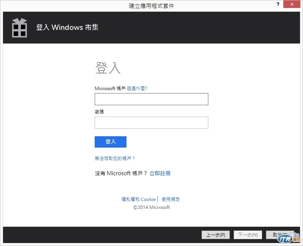Viewport: 303px width, 246px height.
Task: Click the ©2014 Microsoft text
Action: [151, 207]
